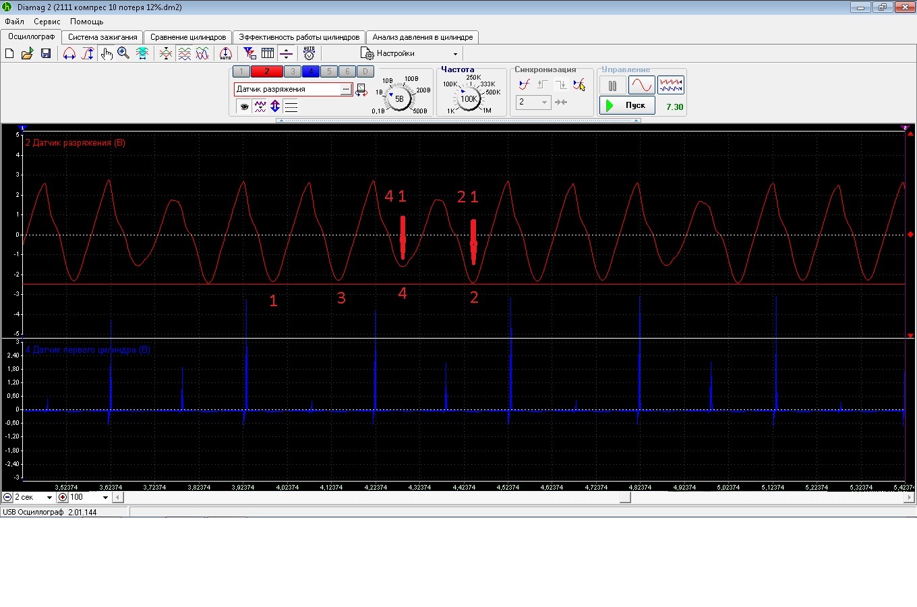The height and width of the screenshot is (607, 917).
Task: Click the sensor swap icon beside channel name
Action: (361, 90)
